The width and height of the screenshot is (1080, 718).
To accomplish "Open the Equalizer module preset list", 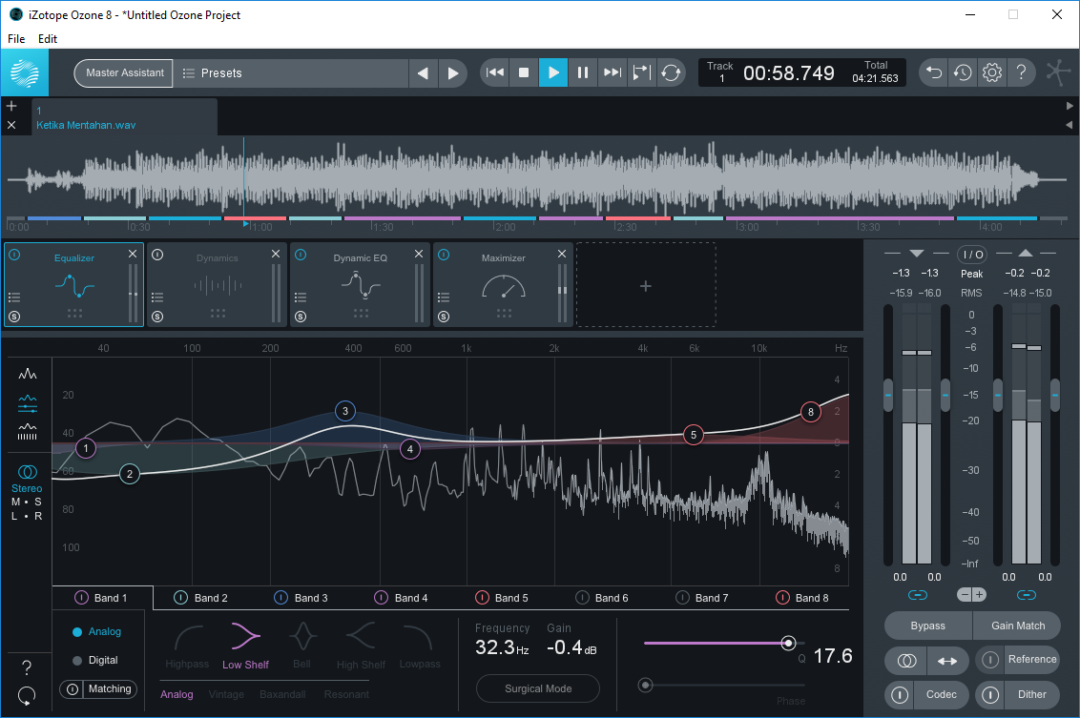I will (x=14, y=297).
